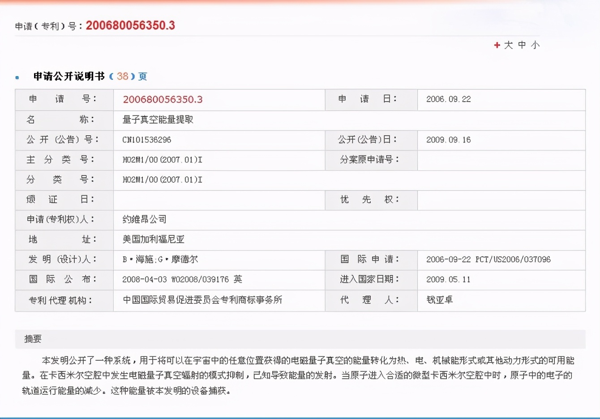
Task: Click the agent name 钱亚卓
Action: click(439, 300)
